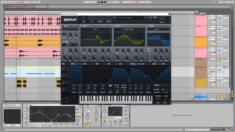Click the LFO 3 drag-assign crosshair icon
235x132 pixels.
coord(131,64)
